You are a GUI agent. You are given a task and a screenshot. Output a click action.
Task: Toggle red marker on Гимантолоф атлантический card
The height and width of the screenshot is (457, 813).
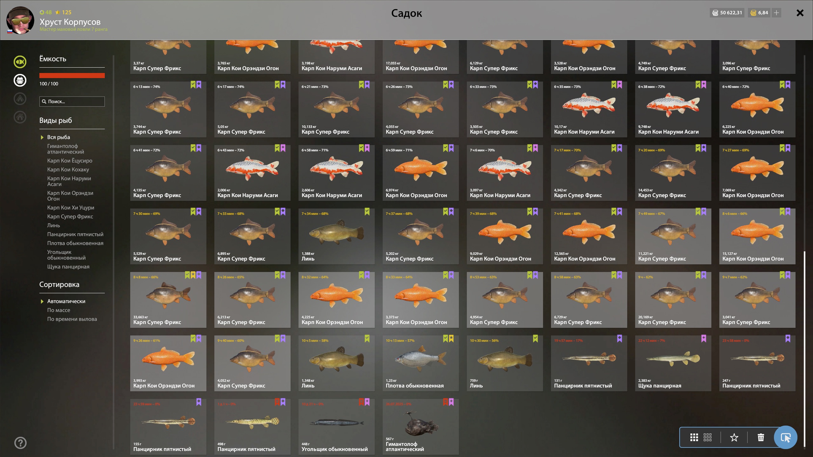point(446,402)
